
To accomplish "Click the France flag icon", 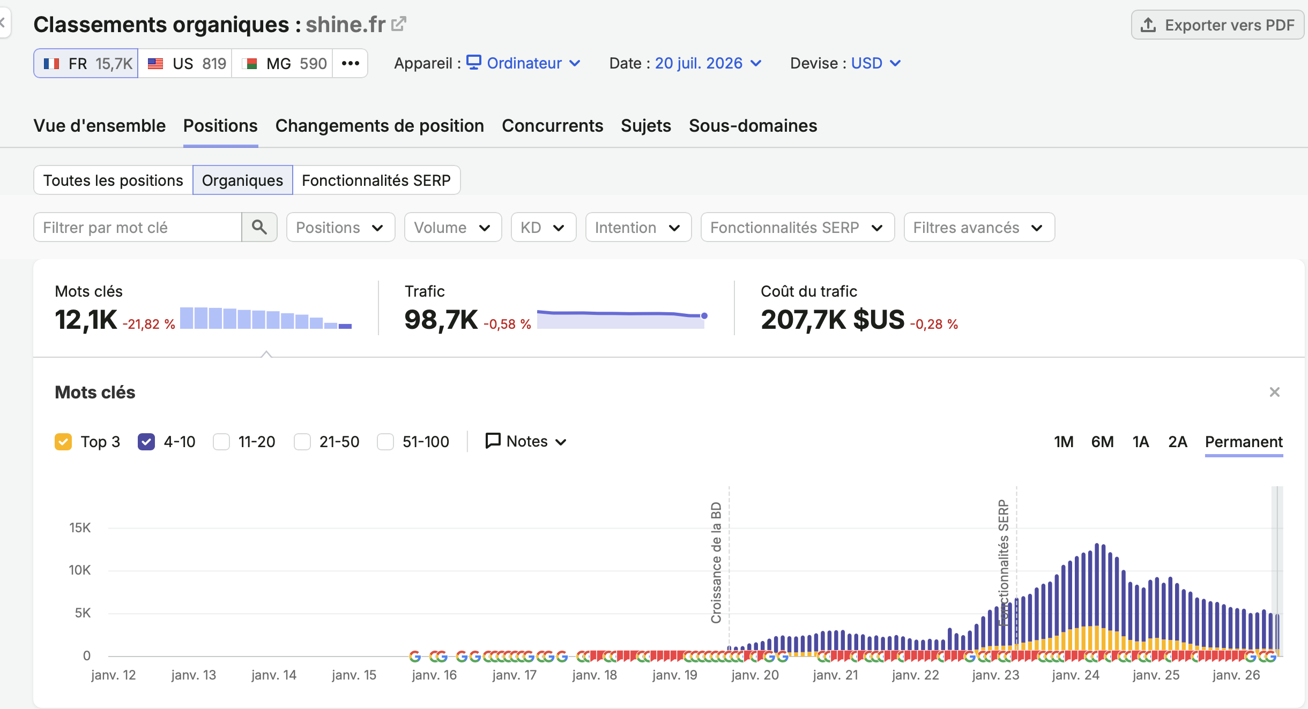I will (51, 64).
